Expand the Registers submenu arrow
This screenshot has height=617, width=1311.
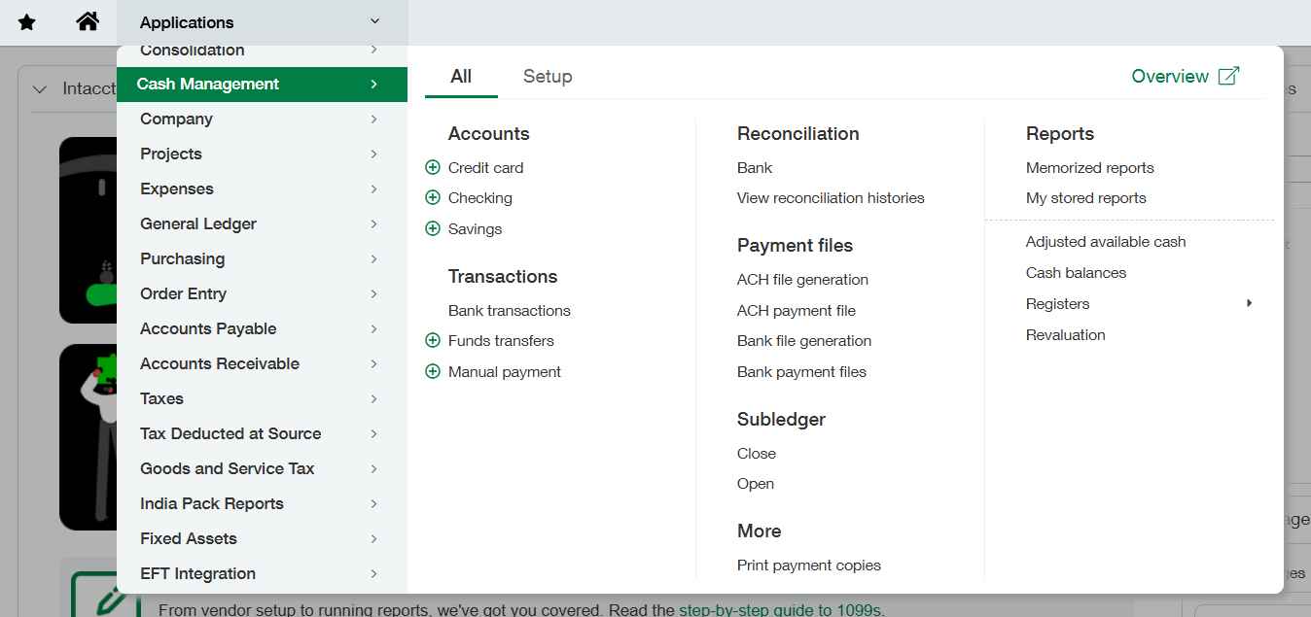coord(1249,304)
